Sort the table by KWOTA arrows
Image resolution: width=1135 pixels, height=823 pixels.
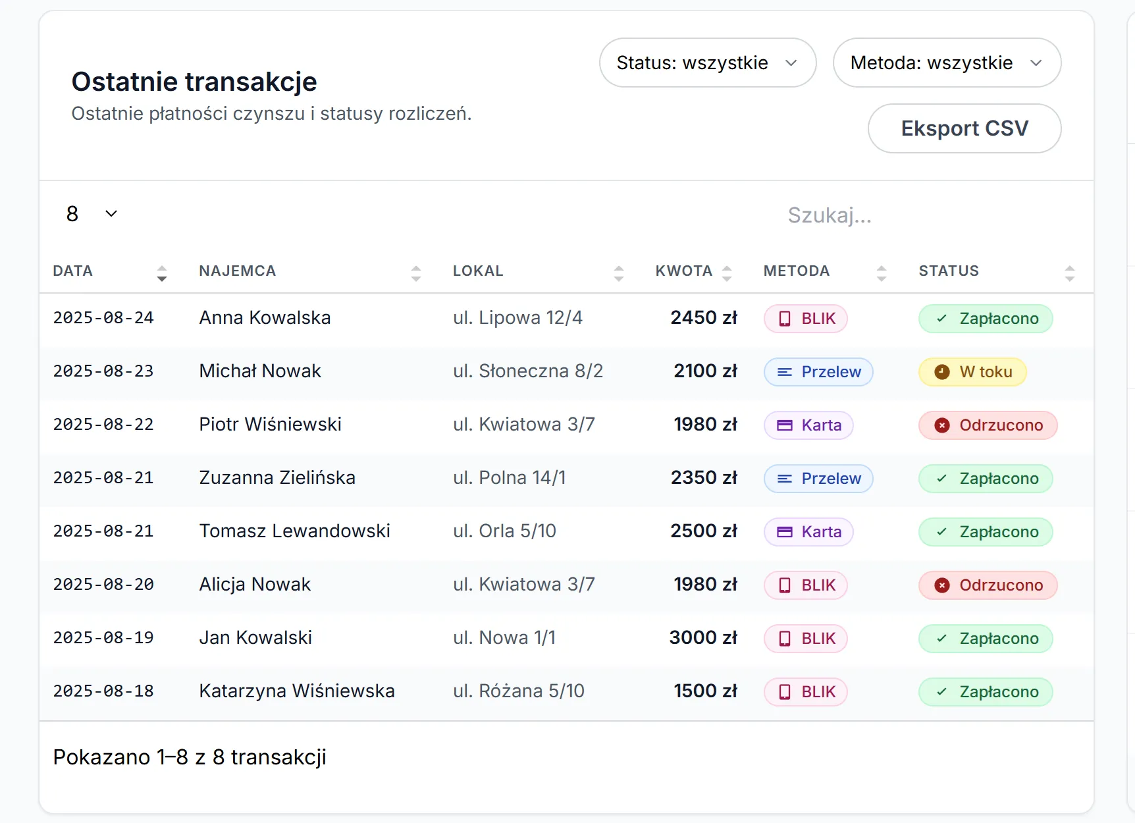tap(727, 273)
